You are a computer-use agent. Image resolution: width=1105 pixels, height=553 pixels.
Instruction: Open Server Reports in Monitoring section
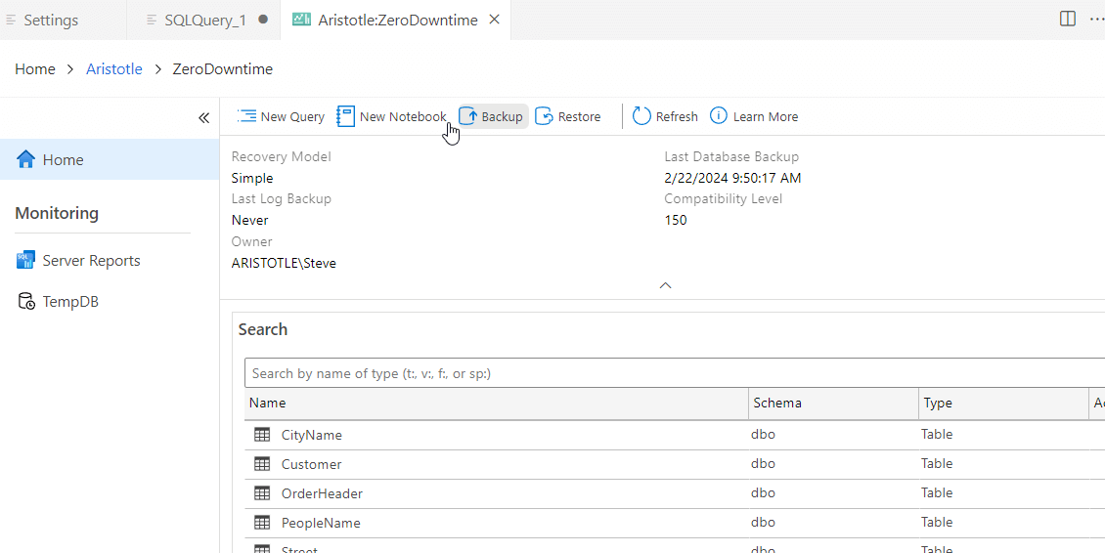coord(91,261)
